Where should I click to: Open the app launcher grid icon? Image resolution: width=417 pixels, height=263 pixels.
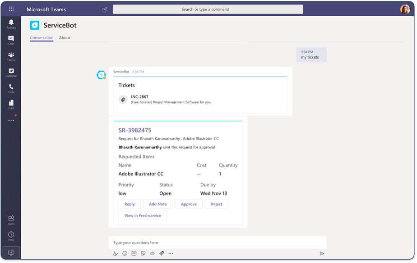click(11, 9)
